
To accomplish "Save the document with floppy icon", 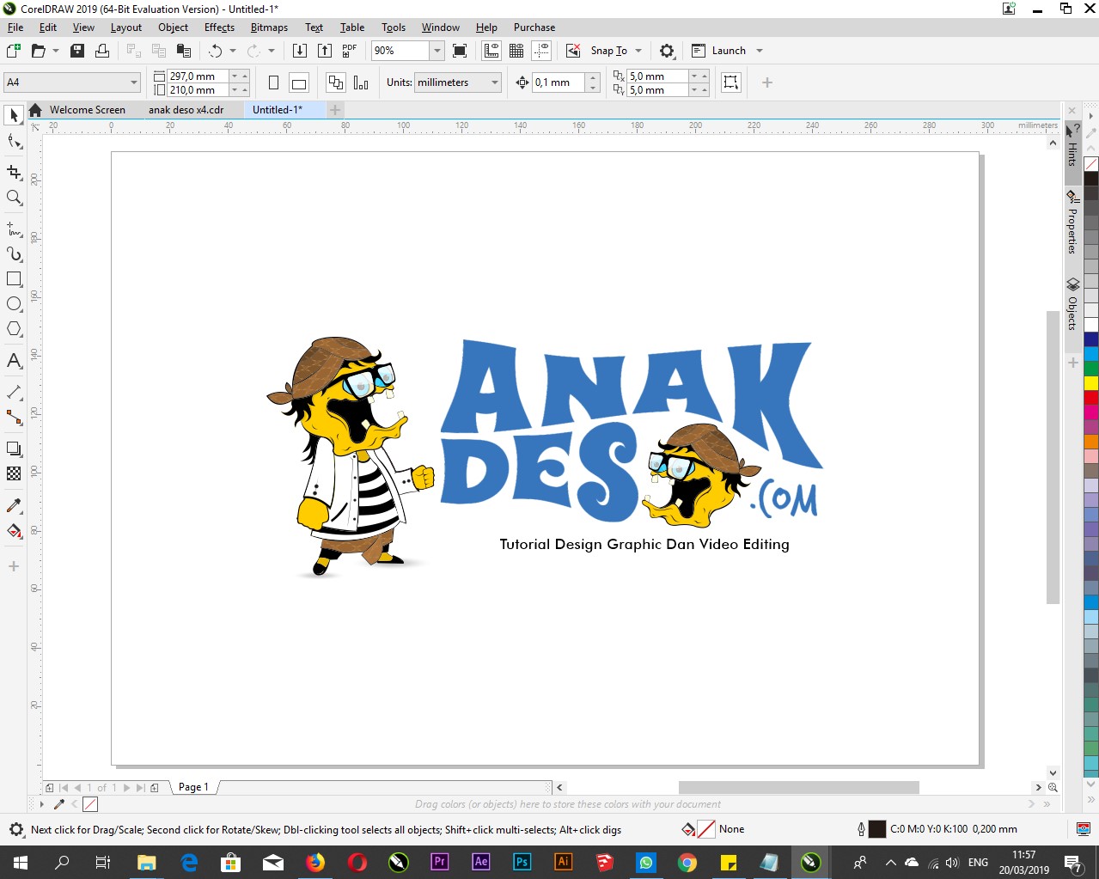I will pyautogui.click(x=77, y=51).
